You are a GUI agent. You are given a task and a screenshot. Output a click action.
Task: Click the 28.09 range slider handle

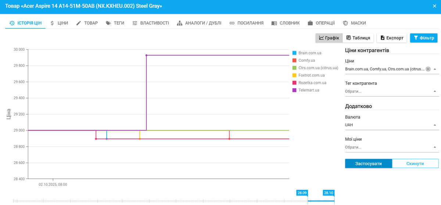[302, 193]
